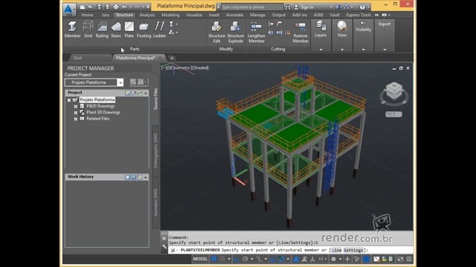The height and width of the screenshot is (267, 476).
Task: Toggle ortho mode in status bar
Action: (237, 259)
